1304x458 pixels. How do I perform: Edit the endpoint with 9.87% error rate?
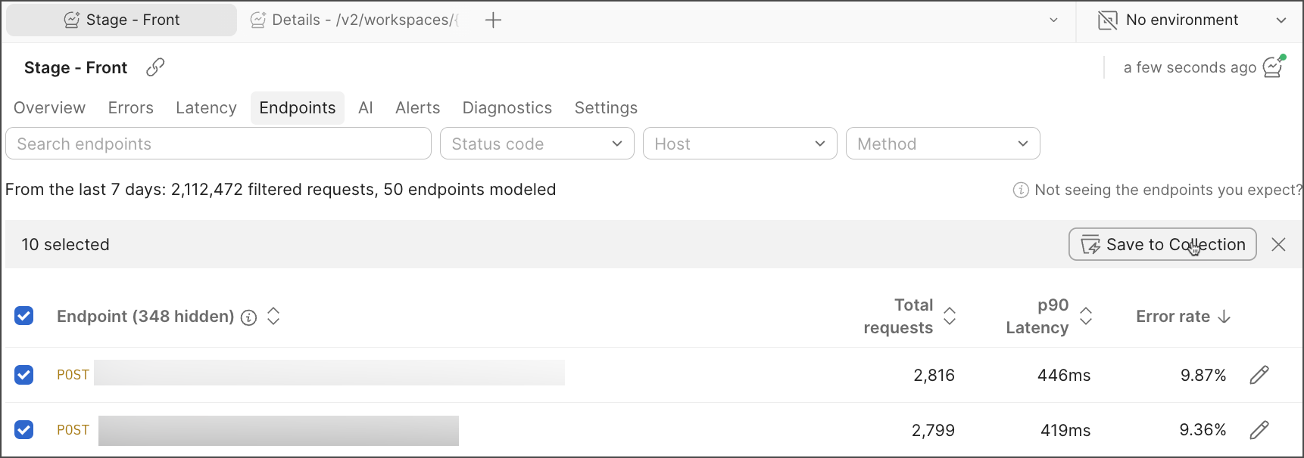point(1259,375)
